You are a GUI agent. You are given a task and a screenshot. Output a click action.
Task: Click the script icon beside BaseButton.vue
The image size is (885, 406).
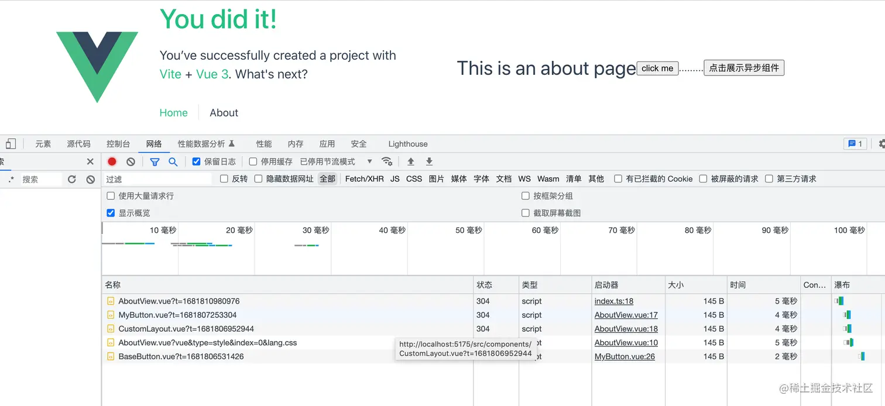pos(111,357)
